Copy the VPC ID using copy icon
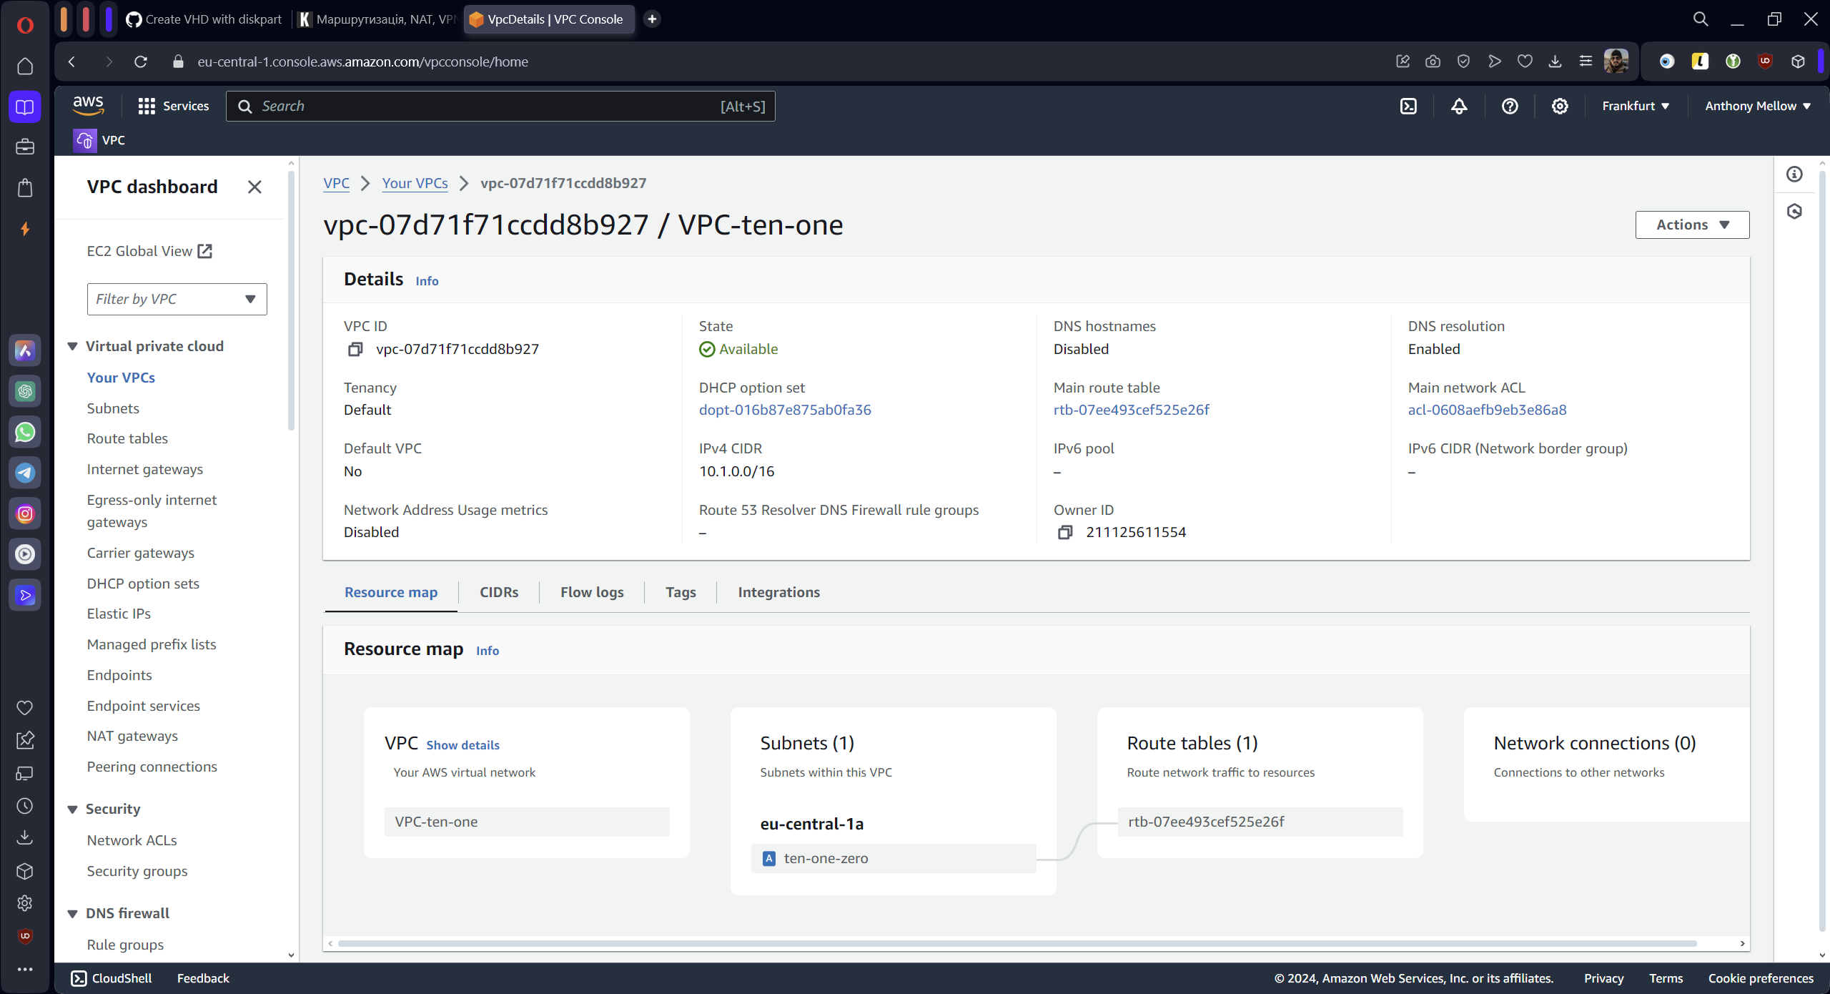The height and width of the screenshot is (994, 1830). click(355, 349)
